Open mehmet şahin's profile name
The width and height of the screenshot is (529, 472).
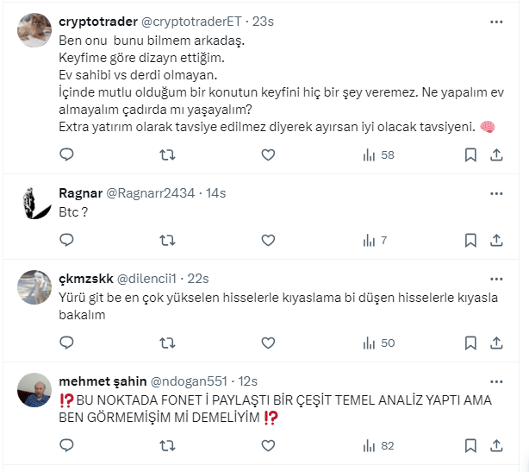pos(100,381)
